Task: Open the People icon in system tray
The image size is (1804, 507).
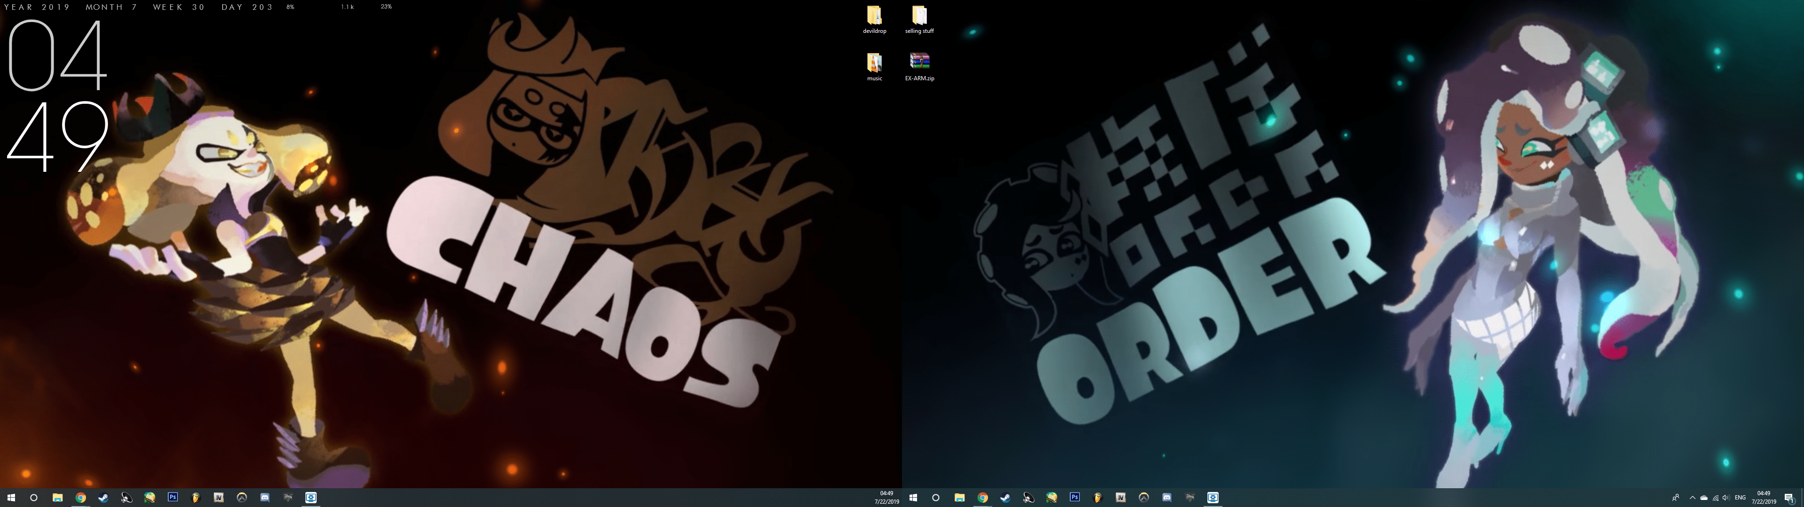Action: click(x=1676, y=498)
